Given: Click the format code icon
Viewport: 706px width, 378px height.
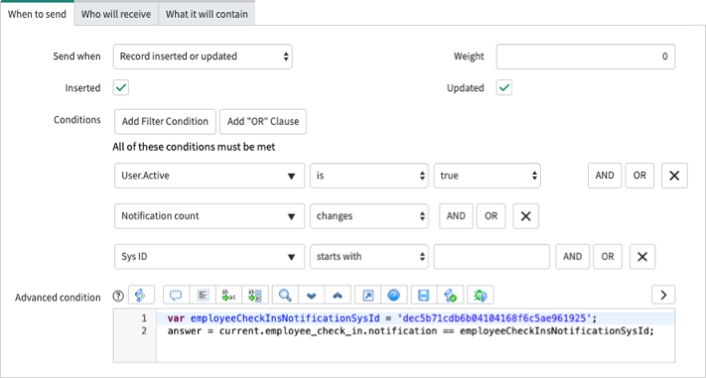Looking at the screenshot, I should [204, 296].
